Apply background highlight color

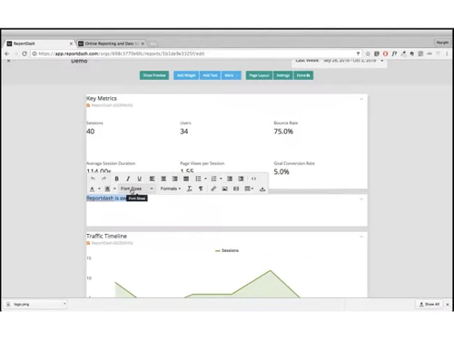107,189
